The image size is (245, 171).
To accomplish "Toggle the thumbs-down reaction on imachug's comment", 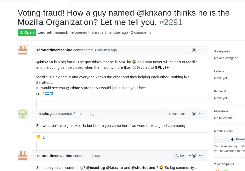I will pos(40,137).
